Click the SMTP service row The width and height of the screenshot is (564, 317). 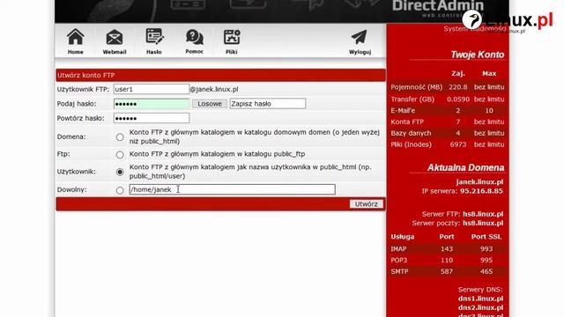tap(448, 271)
